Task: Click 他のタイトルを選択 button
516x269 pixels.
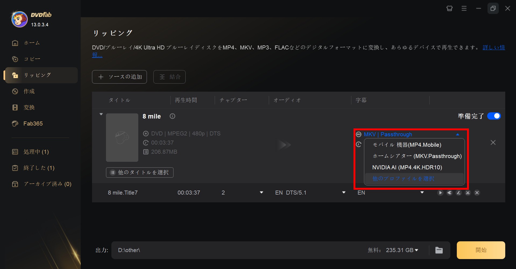Action: 140,173
